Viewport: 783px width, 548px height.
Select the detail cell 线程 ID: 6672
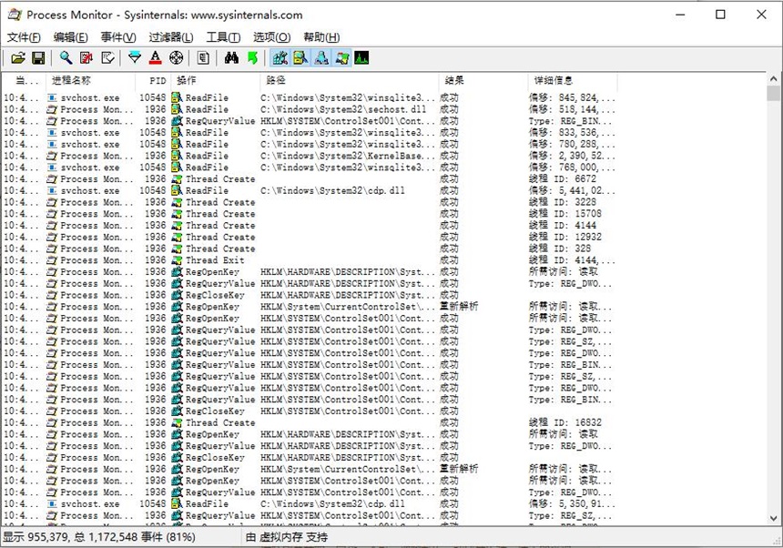[563, 178]
